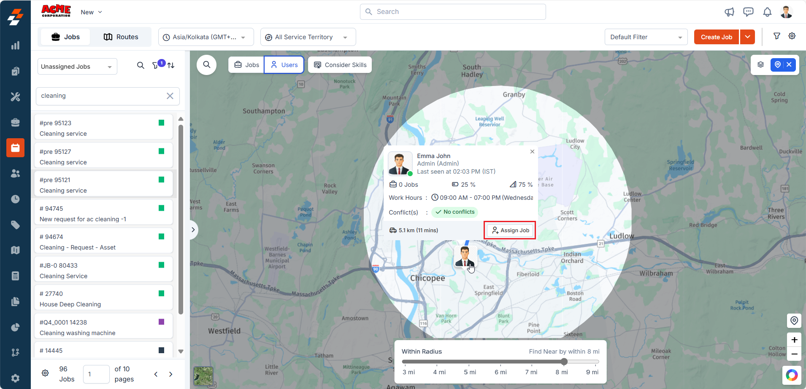Viewport: 806px width, 389px height.
Task: Open the Asia/Kolkata timezone dropdown
Action: [206, 37]
